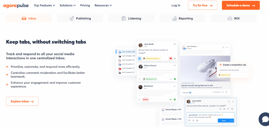
Task: Click the Try for free button
Action: [203, 5]
